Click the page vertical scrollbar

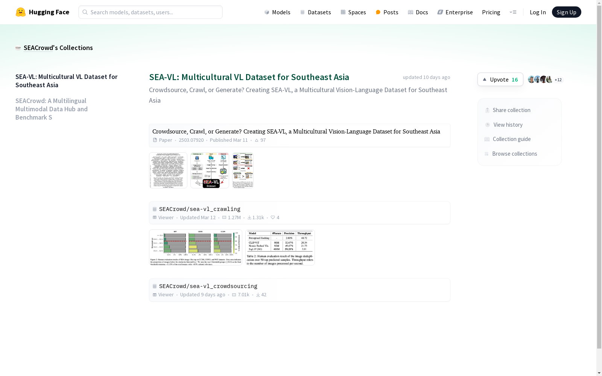pos(599,177)
